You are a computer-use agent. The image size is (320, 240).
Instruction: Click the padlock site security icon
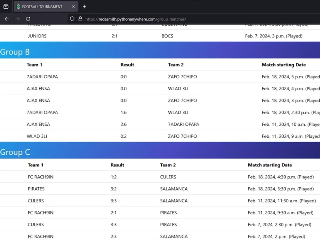[x=80, y=19]
